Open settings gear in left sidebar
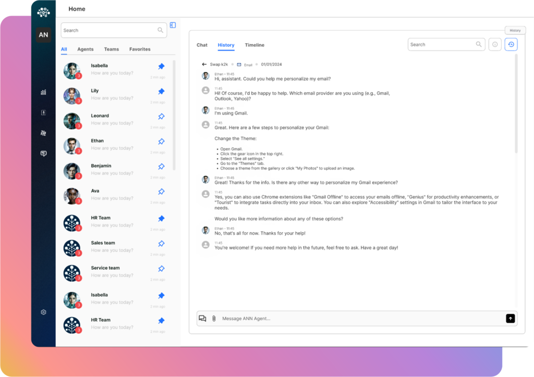This screenshot has width=534, height=377. (43, 312)
